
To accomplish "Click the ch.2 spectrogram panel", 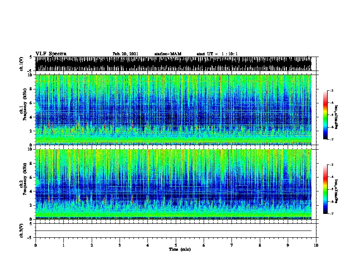I will pos(176,184).
